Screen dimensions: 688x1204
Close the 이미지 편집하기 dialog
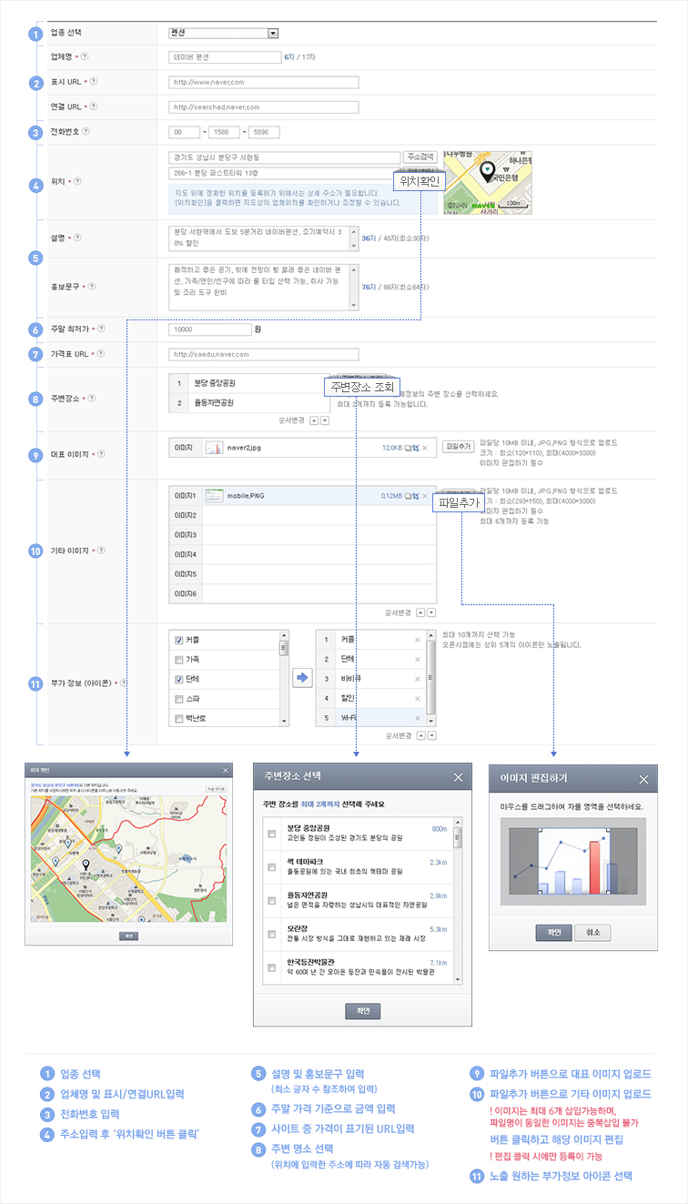pyautogui.click(x=643, y=780)
